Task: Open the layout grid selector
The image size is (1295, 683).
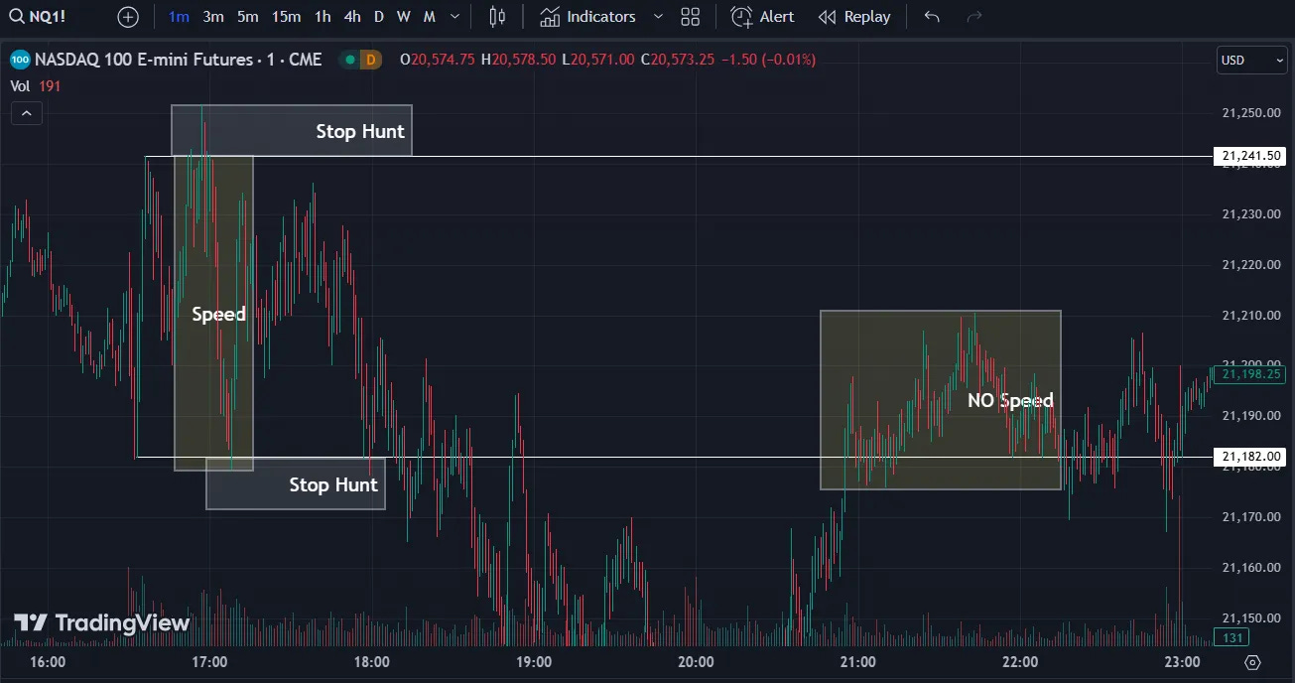Action: (x=690, y=16)
